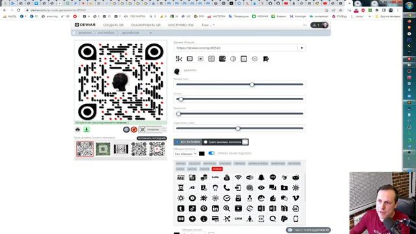The width and height of the screenshot is (416, 234).
Task: Choose the Reddit logo icon
Action: (296, 177)
